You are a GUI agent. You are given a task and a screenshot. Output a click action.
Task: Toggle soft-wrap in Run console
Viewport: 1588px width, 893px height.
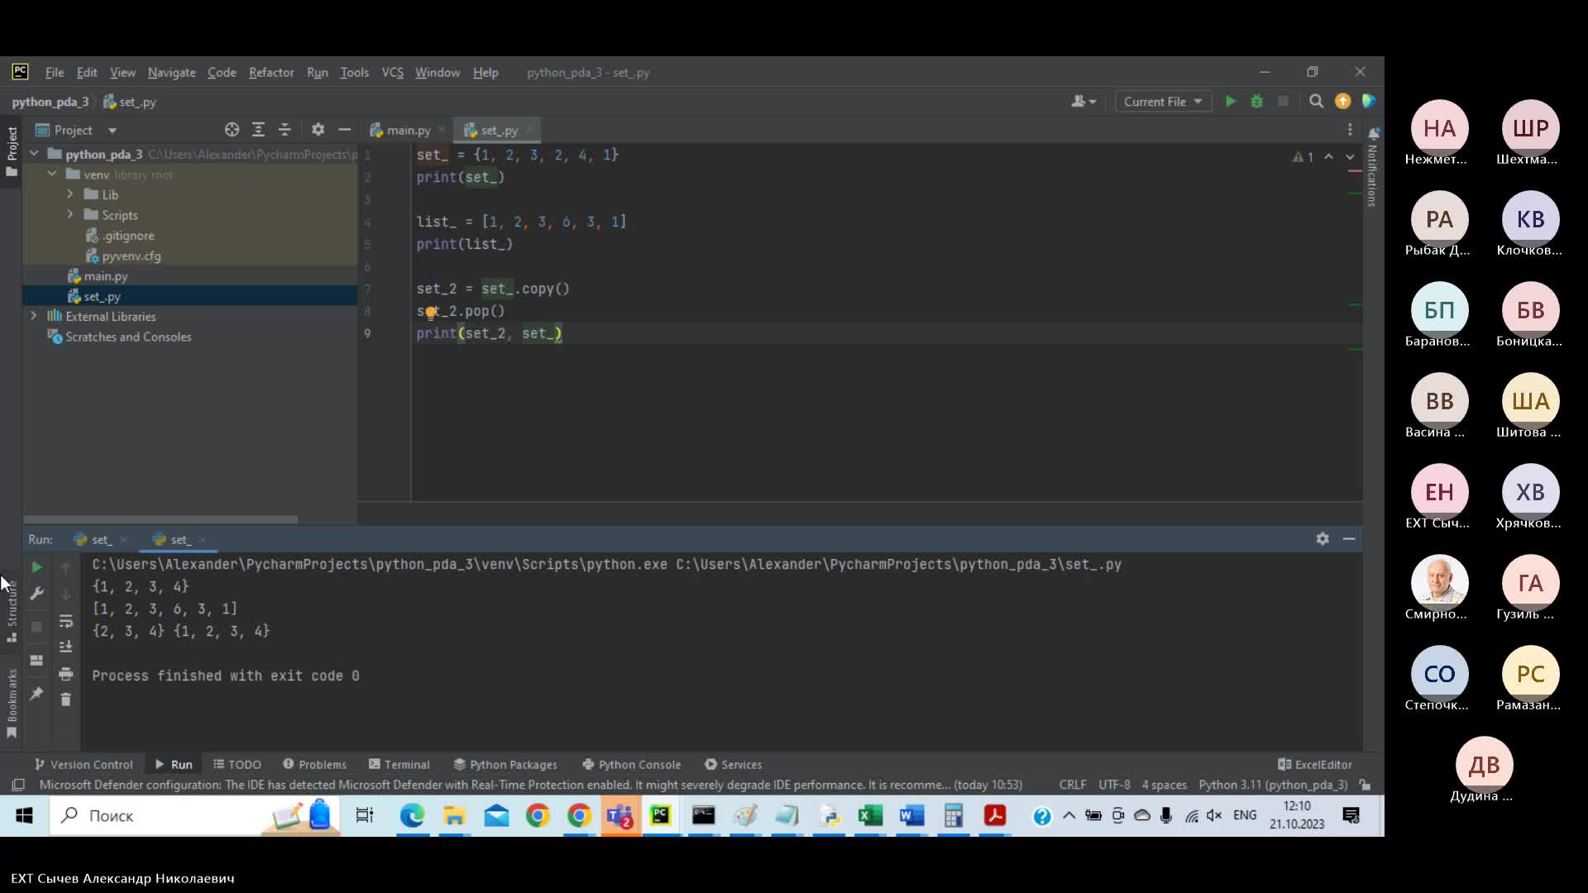point(65,621)
